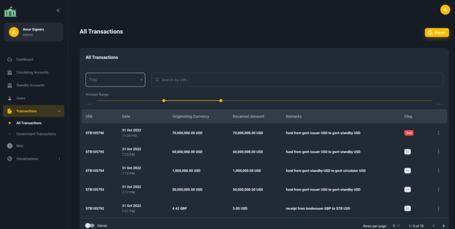This screenshot has width=455, height=229.
Task: Click the Visualizations chart icon
Action: (x=10, y=159)
